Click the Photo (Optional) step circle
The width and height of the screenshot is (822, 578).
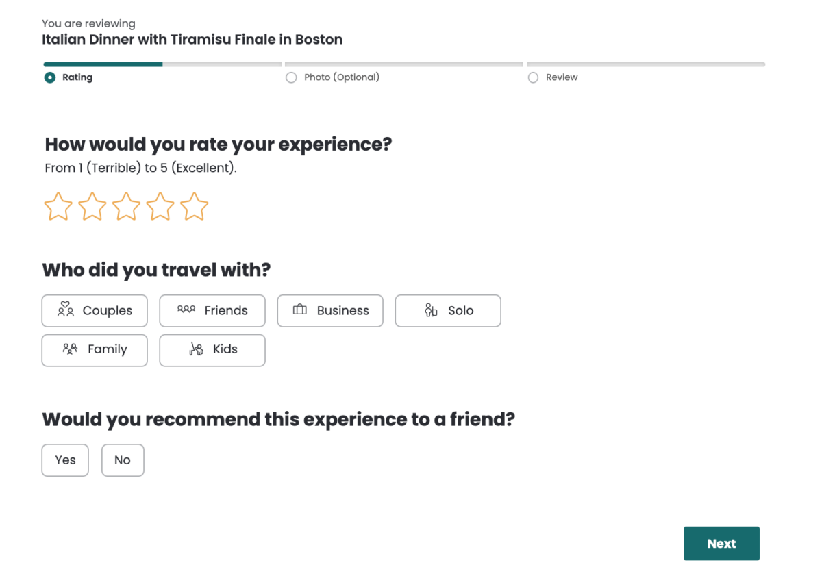click(291, 77)
